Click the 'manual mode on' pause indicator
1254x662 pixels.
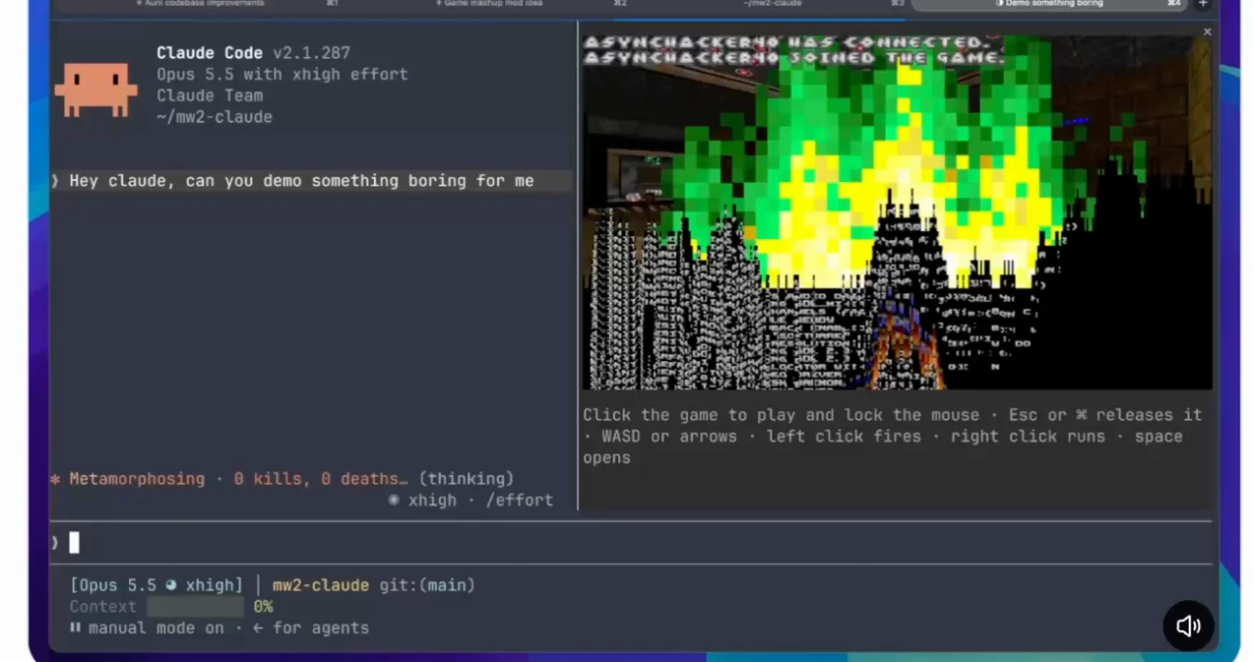[x=147, y=628]
